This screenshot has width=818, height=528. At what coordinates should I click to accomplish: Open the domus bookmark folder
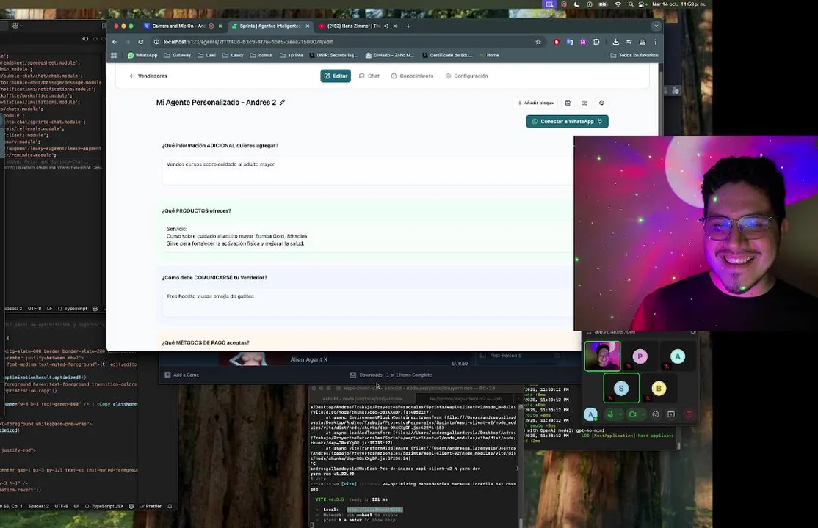pyautogui.click(x=261, y=55)
